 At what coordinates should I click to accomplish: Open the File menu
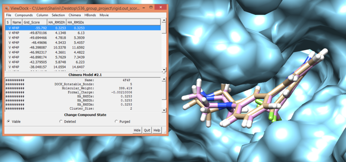pos(9,15)
